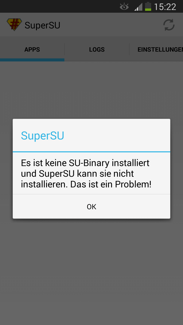Viewport: 183px width, 325px height.
Task: Open the LOGS tab
Action: [97, 50]
